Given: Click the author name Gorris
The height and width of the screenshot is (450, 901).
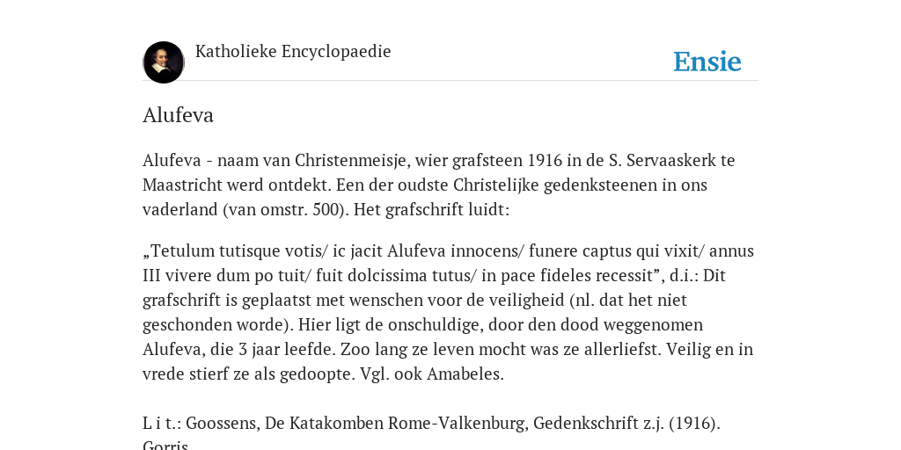Looking at the screenshot, I should coord(165,446).
